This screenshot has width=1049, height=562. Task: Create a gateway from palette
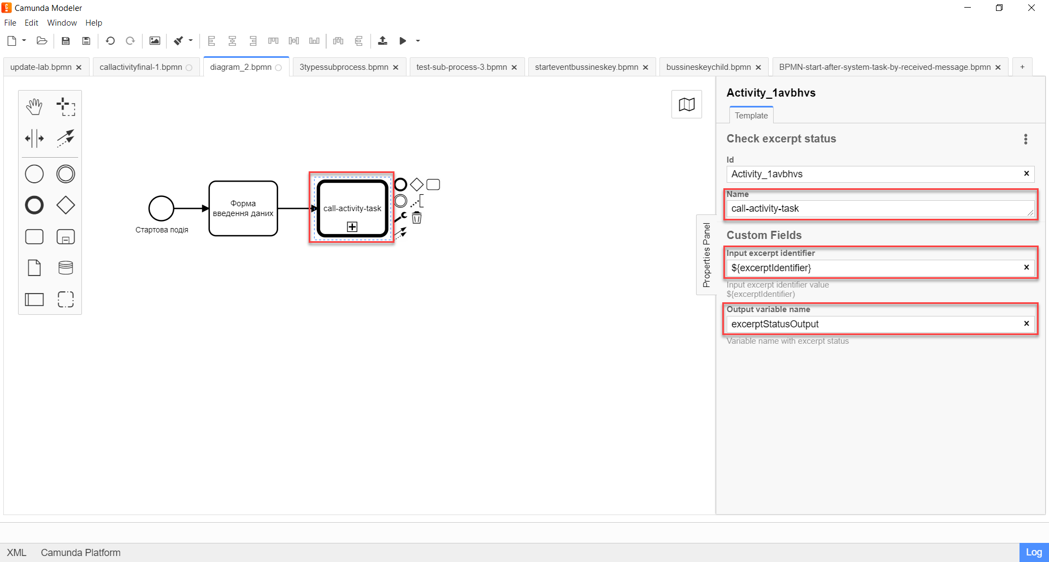[66, 206]
